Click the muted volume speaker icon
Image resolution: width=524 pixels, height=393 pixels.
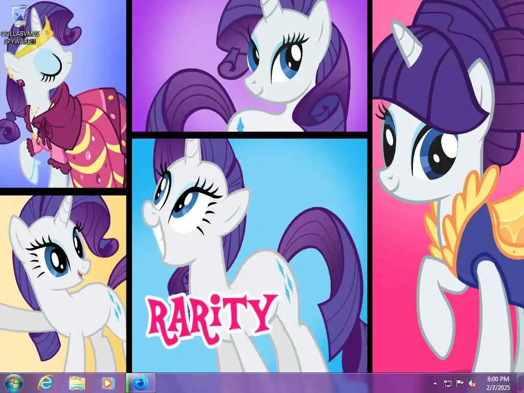[x=472, y=383]
